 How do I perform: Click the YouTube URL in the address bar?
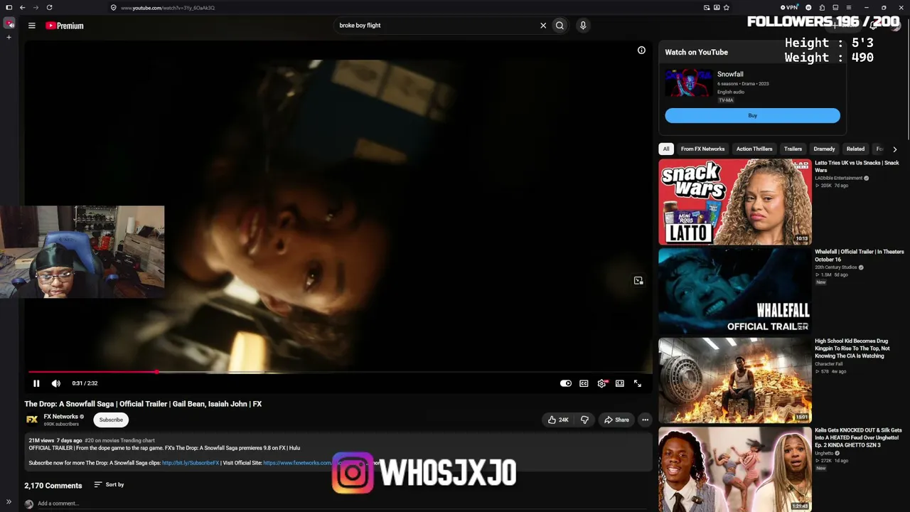(x=168, y=8)
